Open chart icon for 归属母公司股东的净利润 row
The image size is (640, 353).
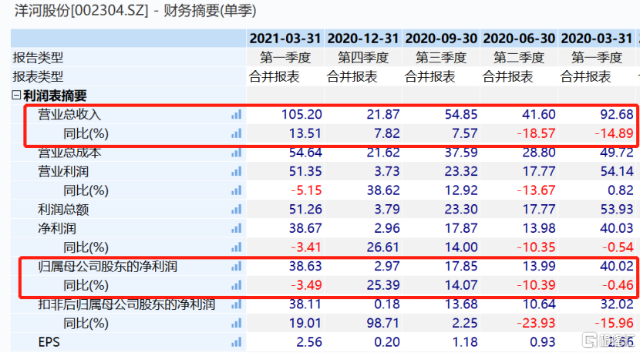click(236, 267)
